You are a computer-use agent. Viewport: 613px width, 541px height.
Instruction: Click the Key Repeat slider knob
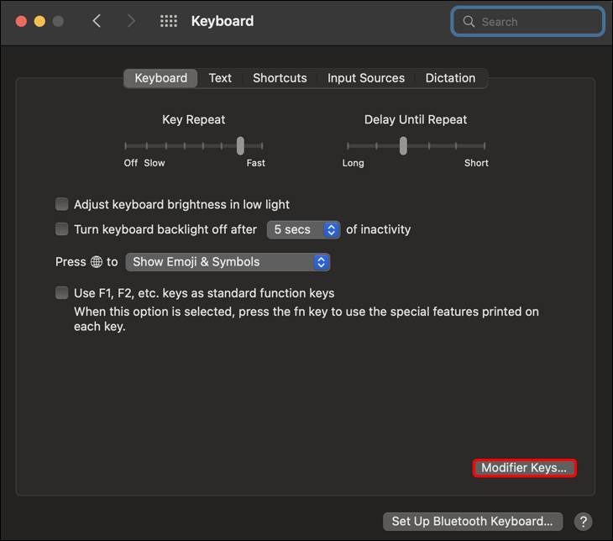click(240, 145)
